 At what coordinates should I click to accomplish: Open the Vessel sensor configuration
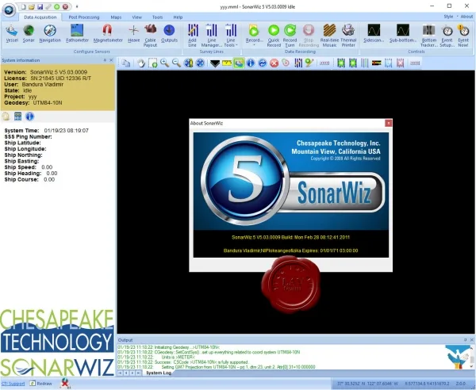click(12, 33)
